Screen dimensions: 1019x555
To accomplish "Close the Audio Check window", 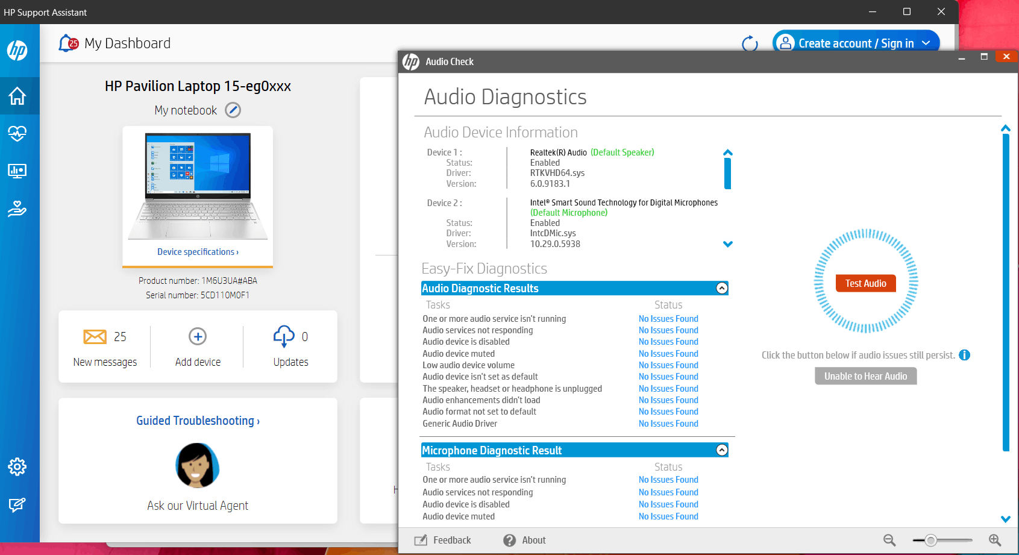I will [x=1006, y=57].
